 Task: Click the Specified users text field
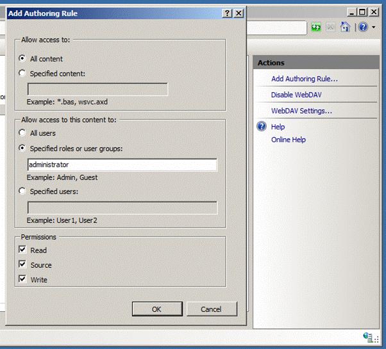122,208
